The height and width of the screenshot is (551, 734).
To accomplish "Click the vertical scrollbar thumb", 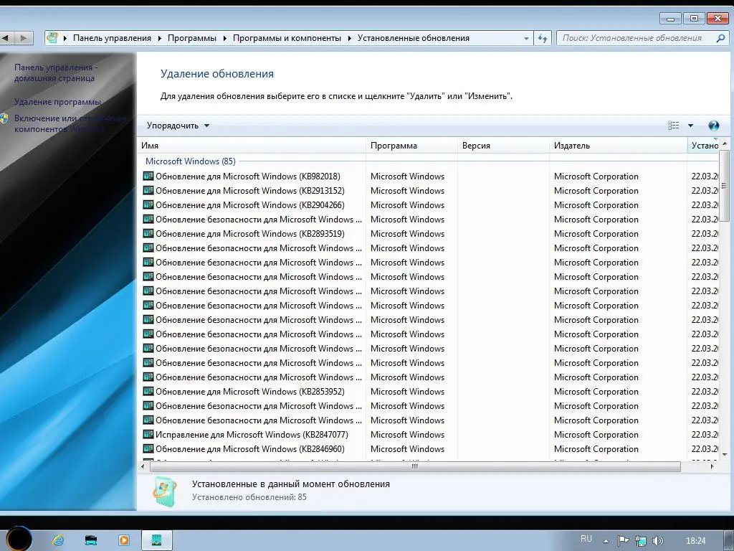I will tap(724, 186).
